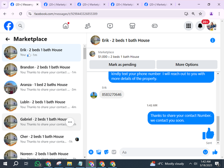This screenshot has height=168, width=224.
Task: Click the Mark as pending button
Action: coord(122,65)
